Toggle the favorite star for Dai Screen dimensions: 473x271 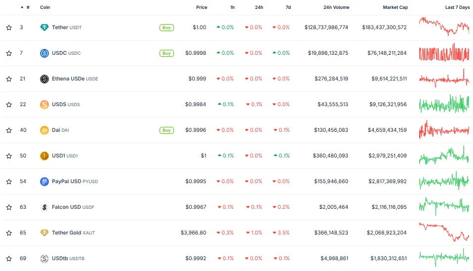9,130
